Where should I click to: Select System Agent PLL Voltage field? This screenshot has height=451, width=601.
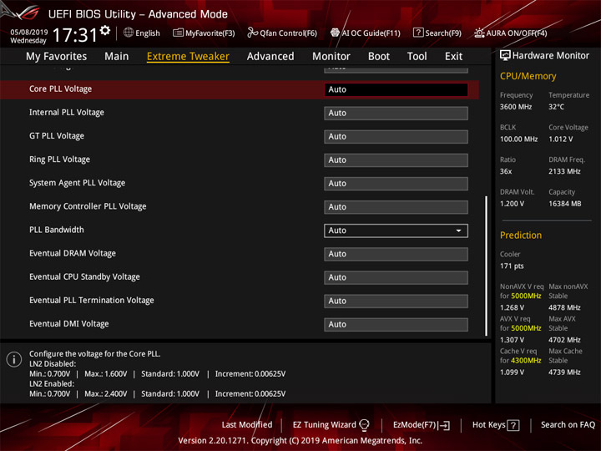point(396,183)
